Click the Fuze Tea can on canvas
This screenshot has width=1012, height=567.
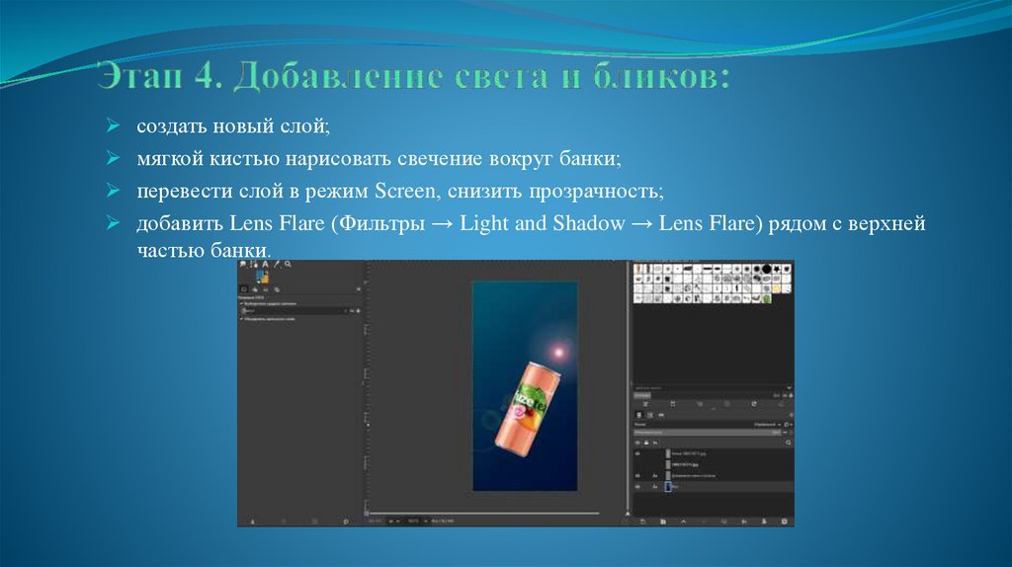click(x=526, y=410)
